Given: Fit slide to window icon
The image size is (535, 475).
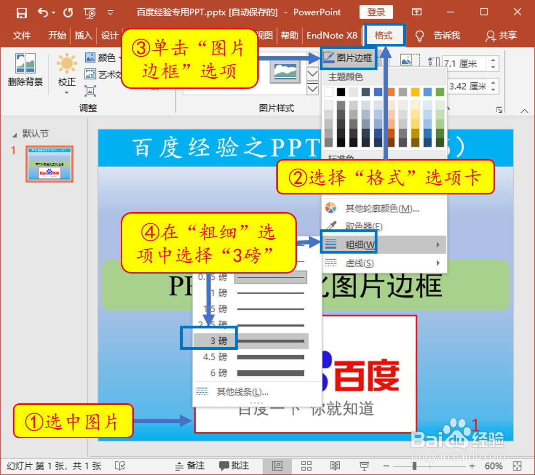Looking at the screenshot, I should tap(517, 466).
